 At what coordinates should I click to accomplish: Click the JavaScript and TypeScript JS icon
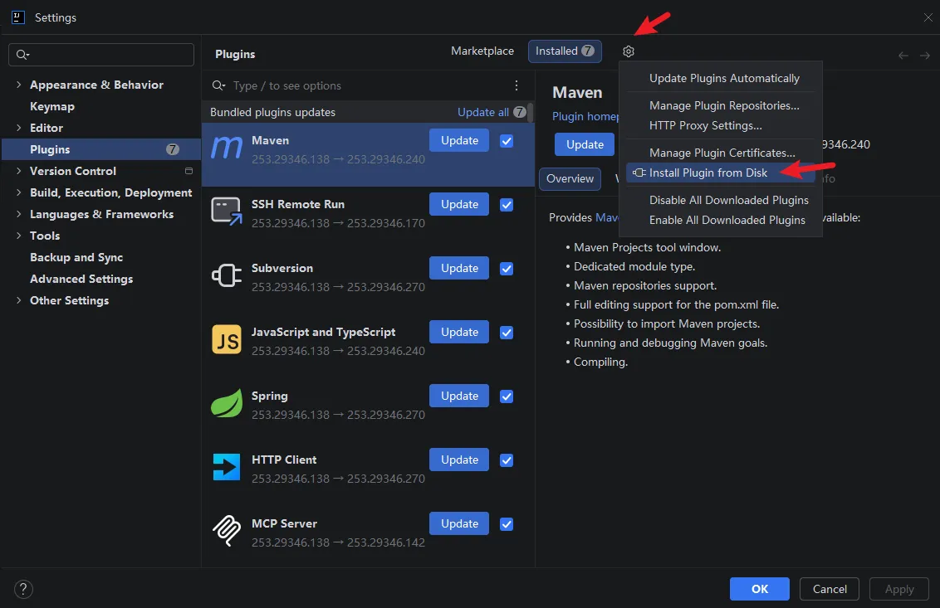click(227, 339)
